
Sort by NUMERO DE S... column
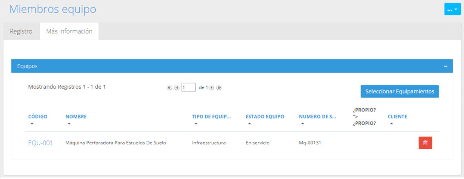pyautogui.click(x=318, y=117)
